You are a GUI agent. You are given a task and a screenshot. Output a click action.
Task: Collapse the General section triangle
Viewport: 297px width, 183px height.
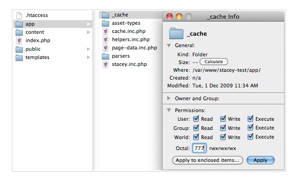pyautogui.click(x=169, y=46)
